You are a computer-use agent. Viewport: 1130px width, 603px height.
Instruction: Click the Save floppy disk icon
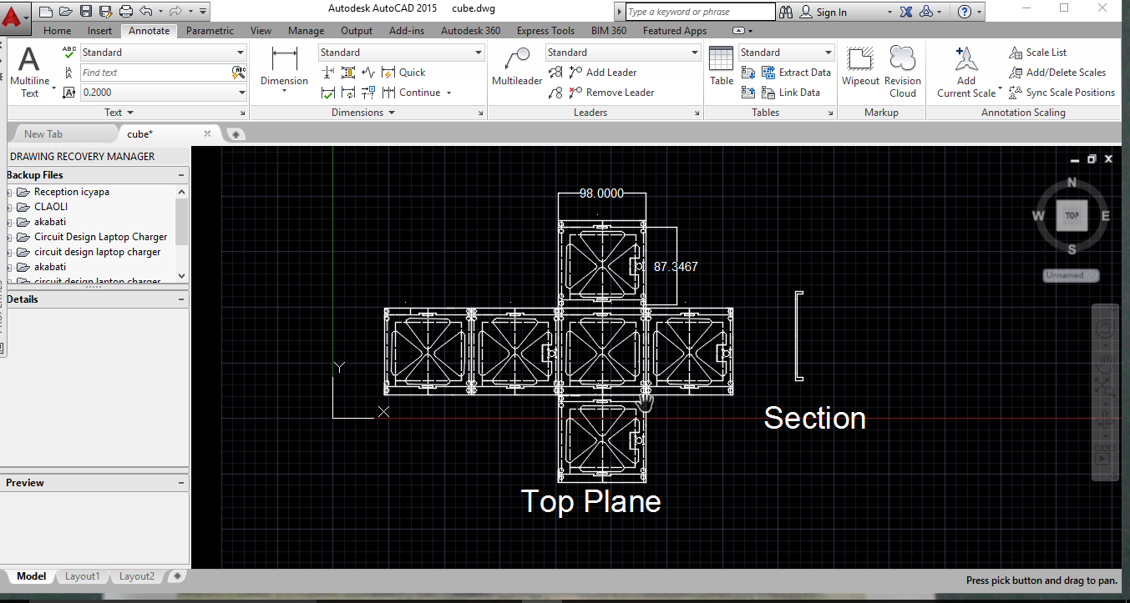pos(86,12)
